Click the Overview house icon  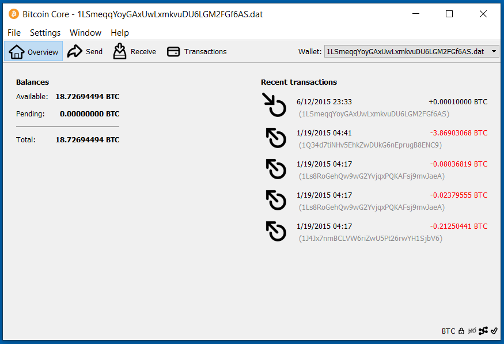17,52
